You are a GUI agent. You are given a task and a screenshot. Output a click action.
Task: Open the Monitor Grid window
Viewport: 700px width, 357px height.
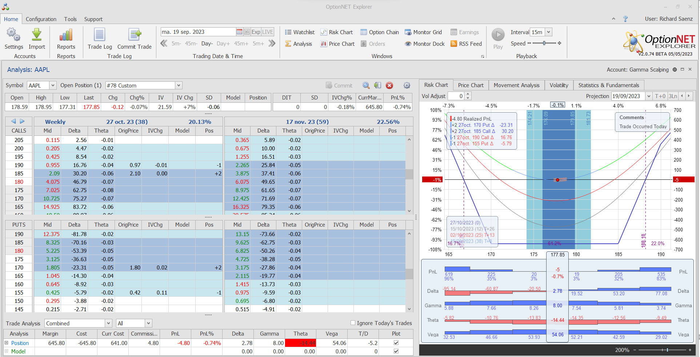(x=423, y=32)
